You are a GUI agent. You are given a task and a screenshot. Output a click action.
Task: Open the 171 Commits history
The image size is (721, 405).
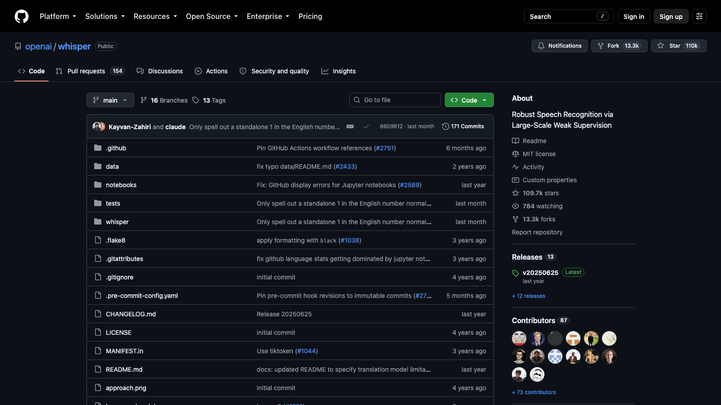point(463,126)
